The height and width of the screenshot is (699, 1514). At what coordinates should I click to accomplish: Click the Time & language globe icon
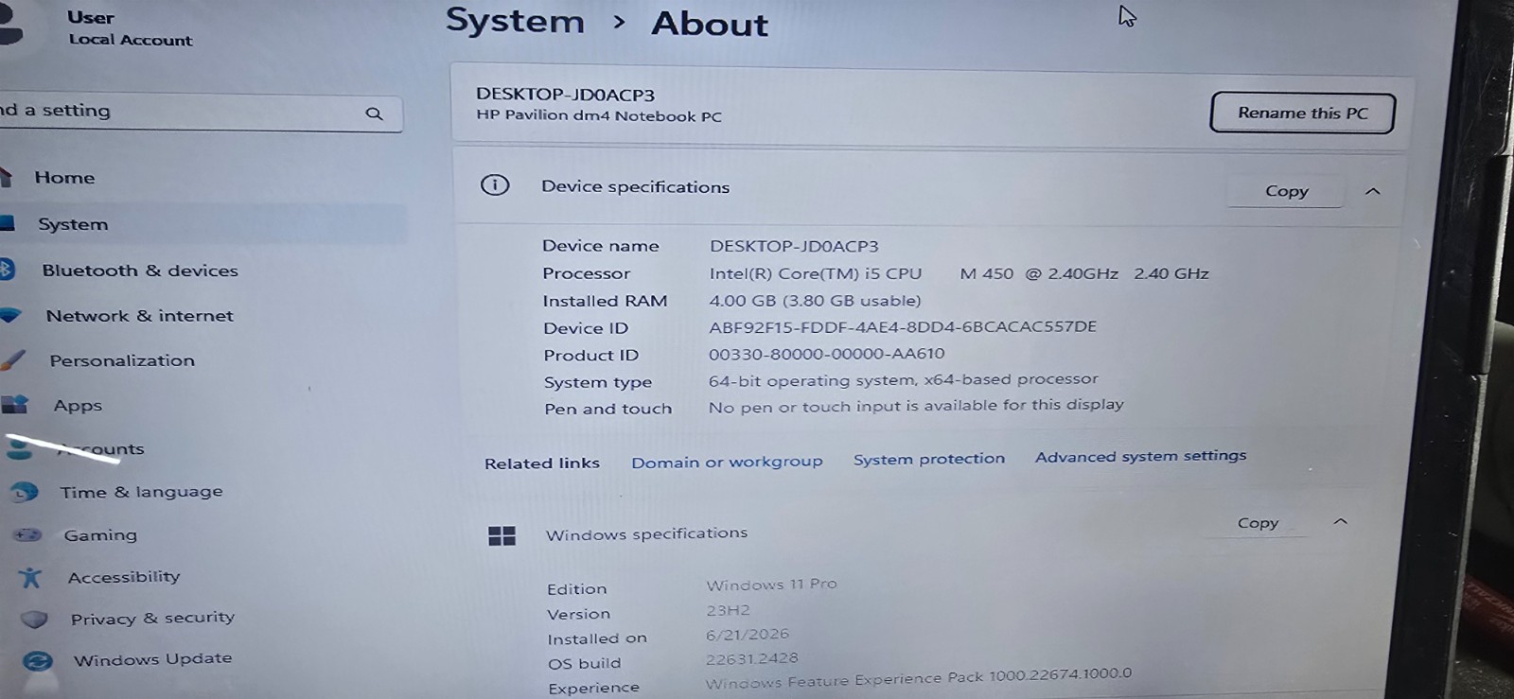24,492
